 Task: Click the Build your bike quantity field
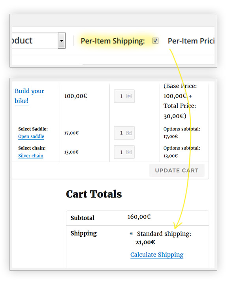121,96
